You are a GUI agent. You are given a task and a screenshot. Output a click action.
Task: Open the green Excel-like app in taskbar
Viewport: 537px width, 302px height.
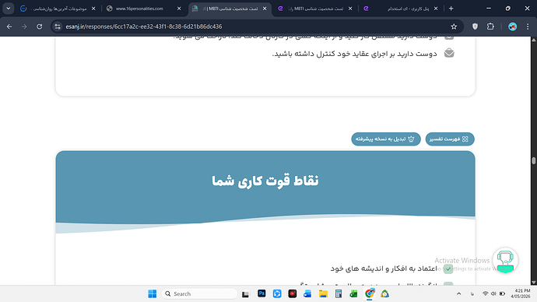click(353, 293)
